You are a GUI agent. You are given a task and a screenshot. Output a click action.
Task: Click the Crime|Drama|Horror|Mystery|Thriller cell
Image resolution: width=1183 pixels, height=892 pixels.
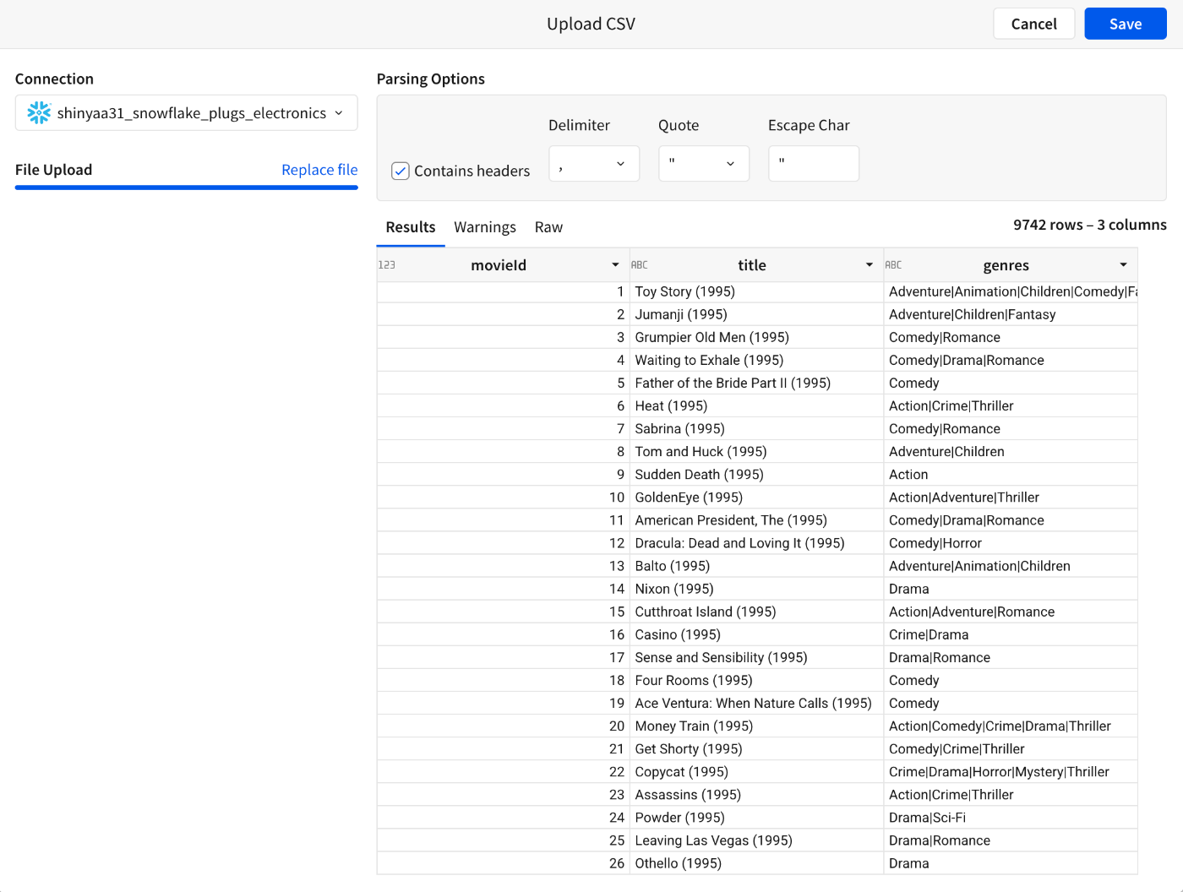pyautogui.click(x=1011, y=771)
